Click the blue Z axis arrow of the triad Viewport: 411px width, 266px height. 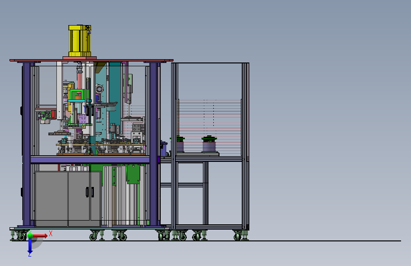pyautogui.click(x=30, y=246)
